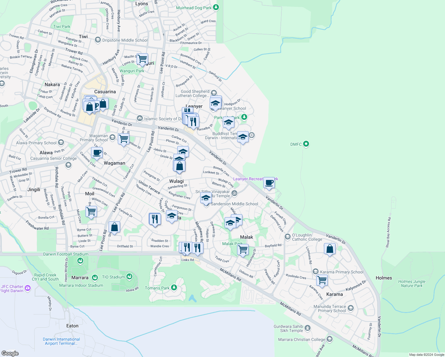Image resolution: width=445 pixels, height=357 pixels.
Task: Select the grocery cart marker near Karama Primary School
Action: click(x=322, y=281)
